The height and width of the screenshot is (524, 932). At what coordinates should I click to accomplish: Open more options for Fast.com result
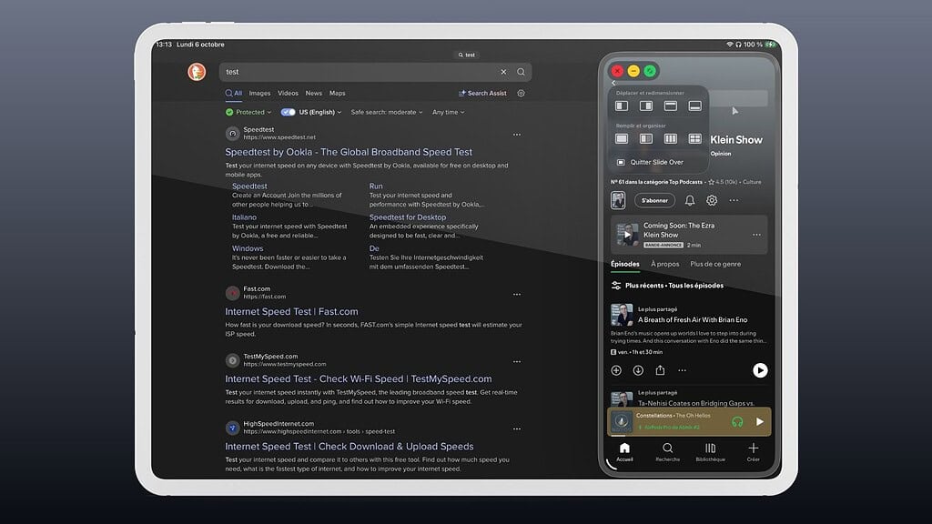pyautogui.click(x=517, y=294)
